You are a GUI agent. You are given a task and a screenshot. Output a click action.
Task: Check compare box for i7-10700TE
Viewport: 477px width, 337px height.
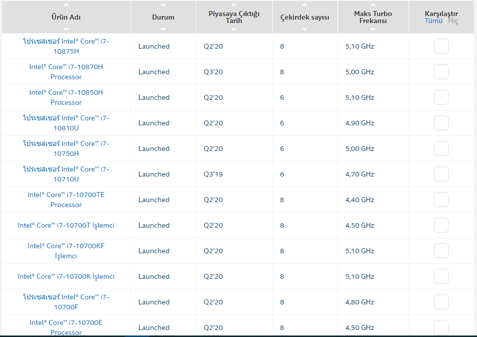click(x=441, y=200)
